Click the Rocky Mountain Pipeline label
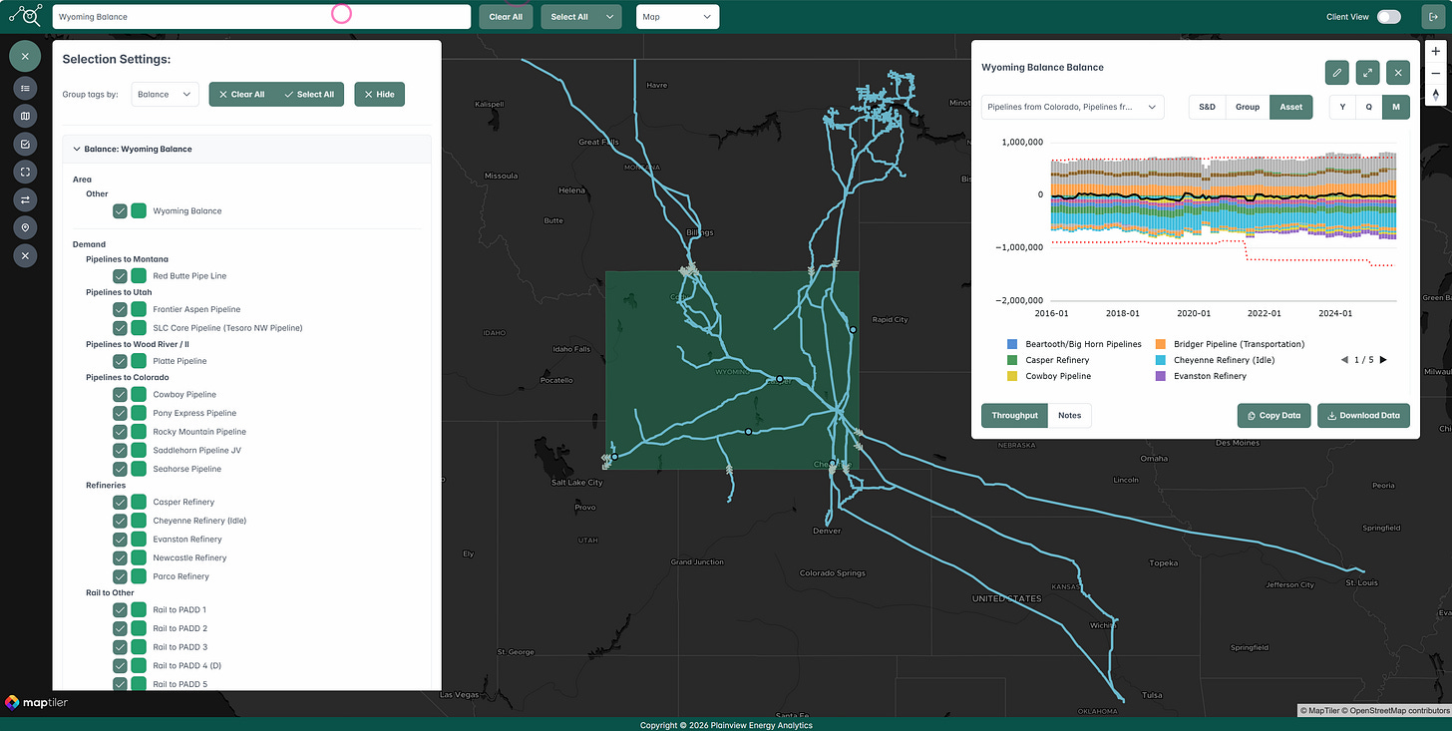1452x731 pixels. pyautogui.click(x=198, y=432)
